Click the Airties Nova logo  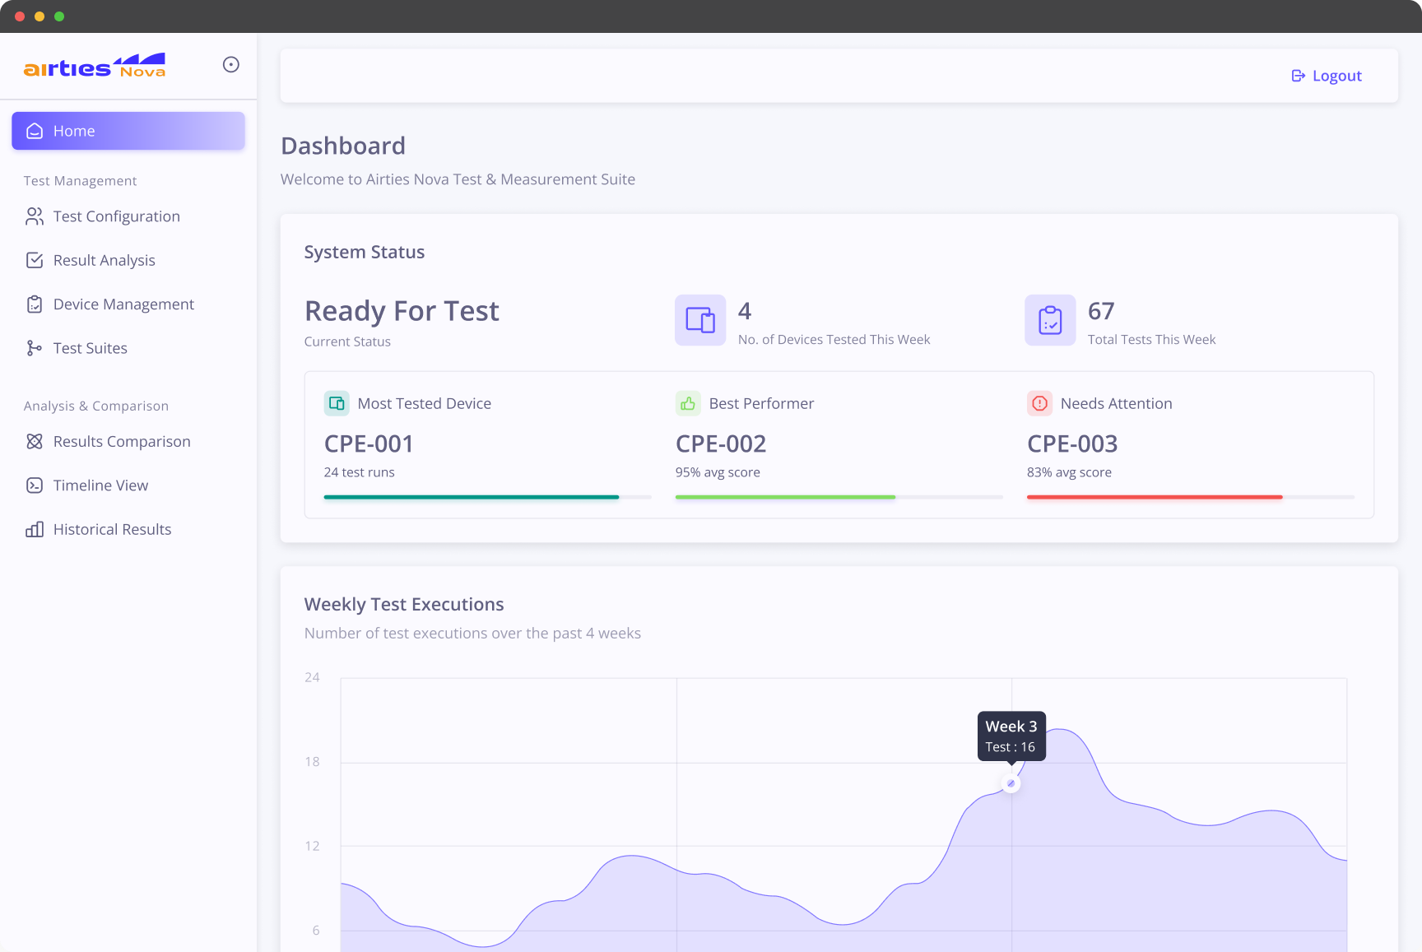click(95, 65)
